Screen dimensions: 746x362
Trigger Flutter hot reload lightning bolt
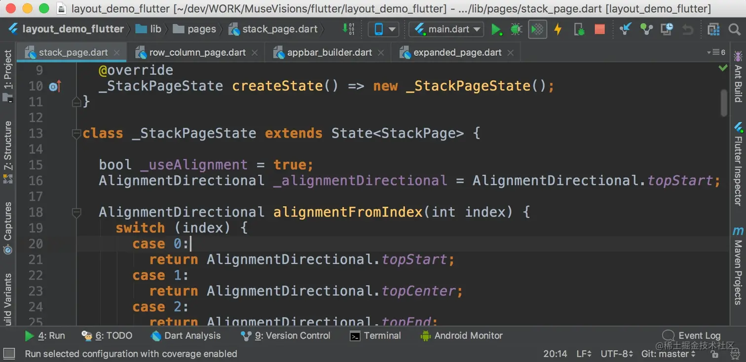(558, 30)
